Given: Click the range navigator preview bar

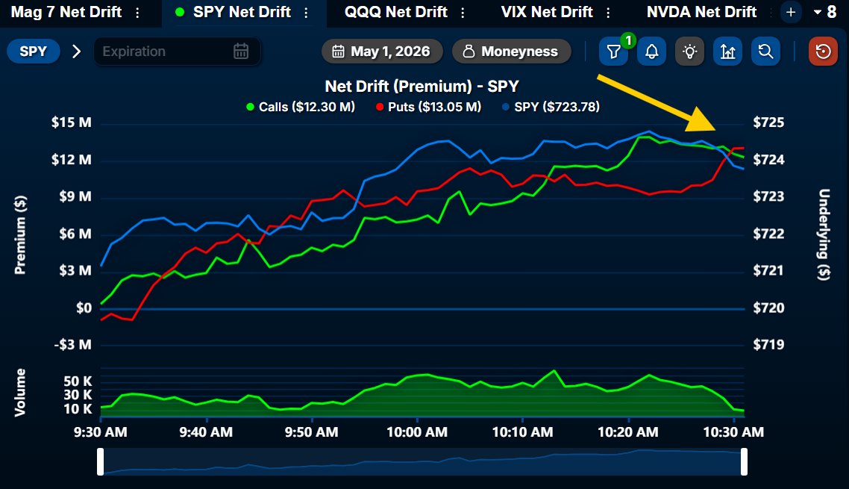Looking at the screenshot, I should tap(422, 462).
